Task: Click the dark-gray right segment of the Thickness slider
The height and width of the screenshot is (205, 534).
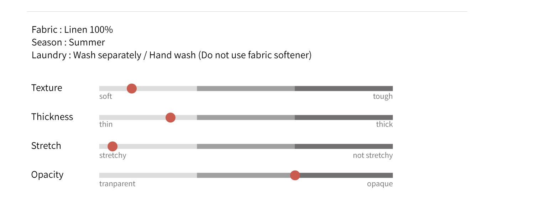Action: [344, 117]
